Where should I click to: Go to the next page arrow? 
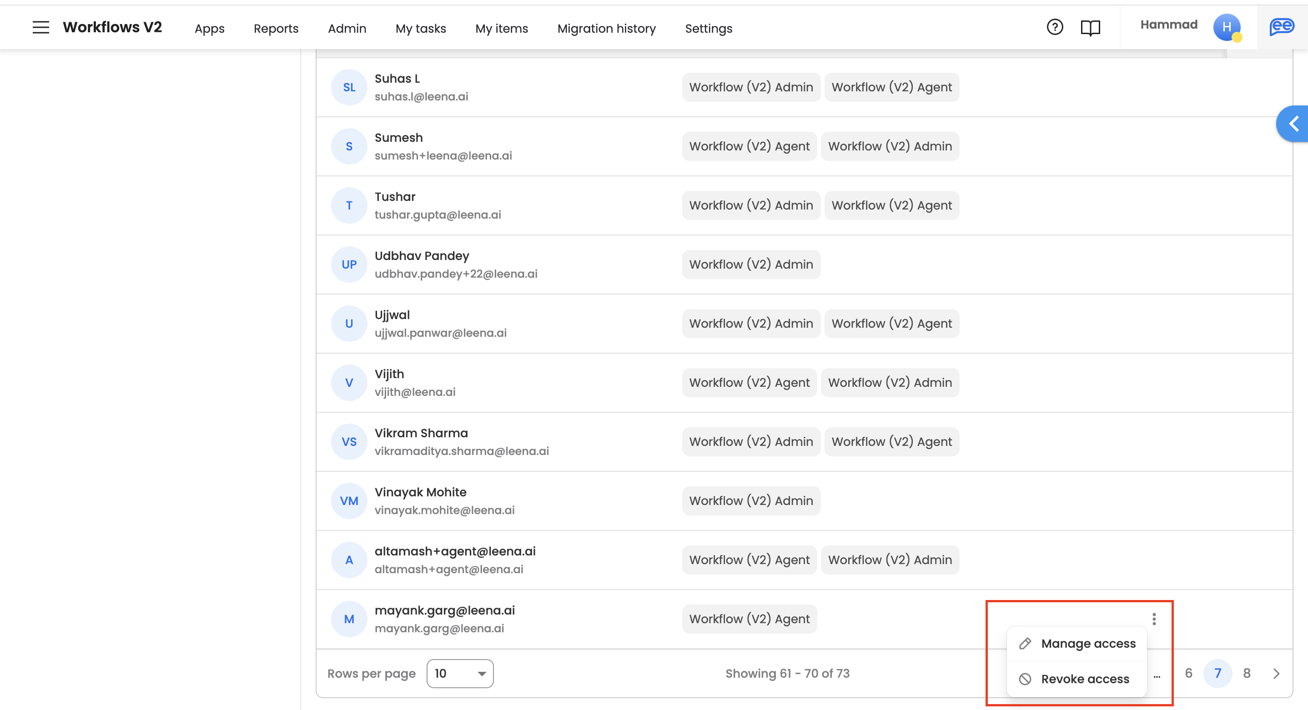tap(1276, 674)
